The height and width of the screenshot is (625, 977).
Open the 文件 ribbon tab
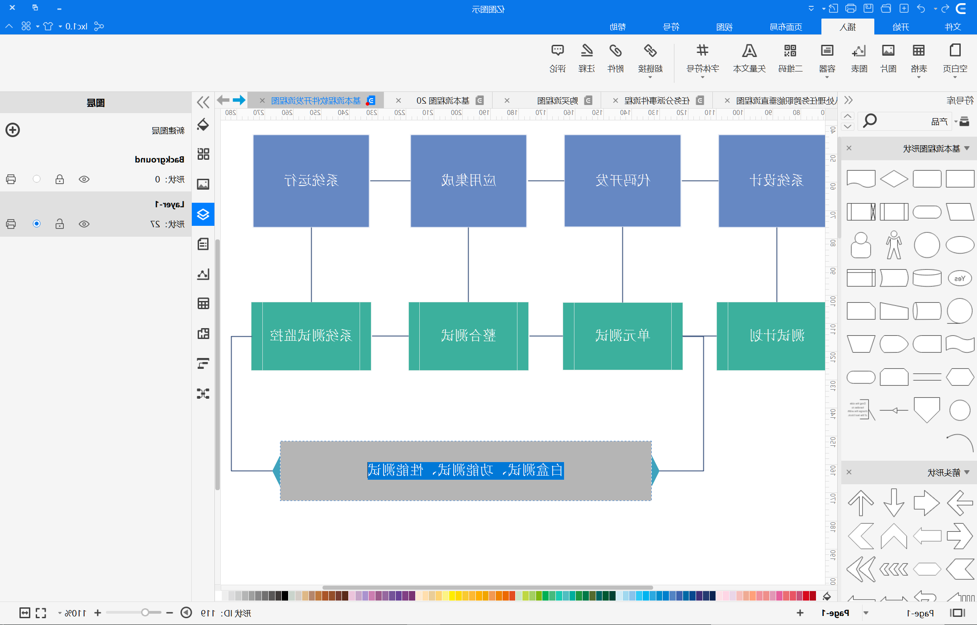[953, 27]
